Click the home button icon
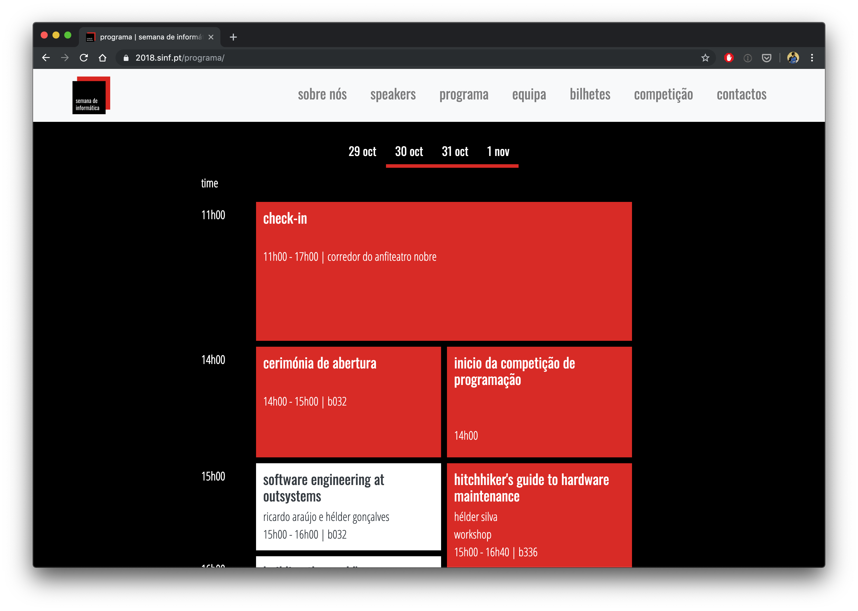This screenshot has height=611, width=858. pyautogui.click(x=103, y=58)
